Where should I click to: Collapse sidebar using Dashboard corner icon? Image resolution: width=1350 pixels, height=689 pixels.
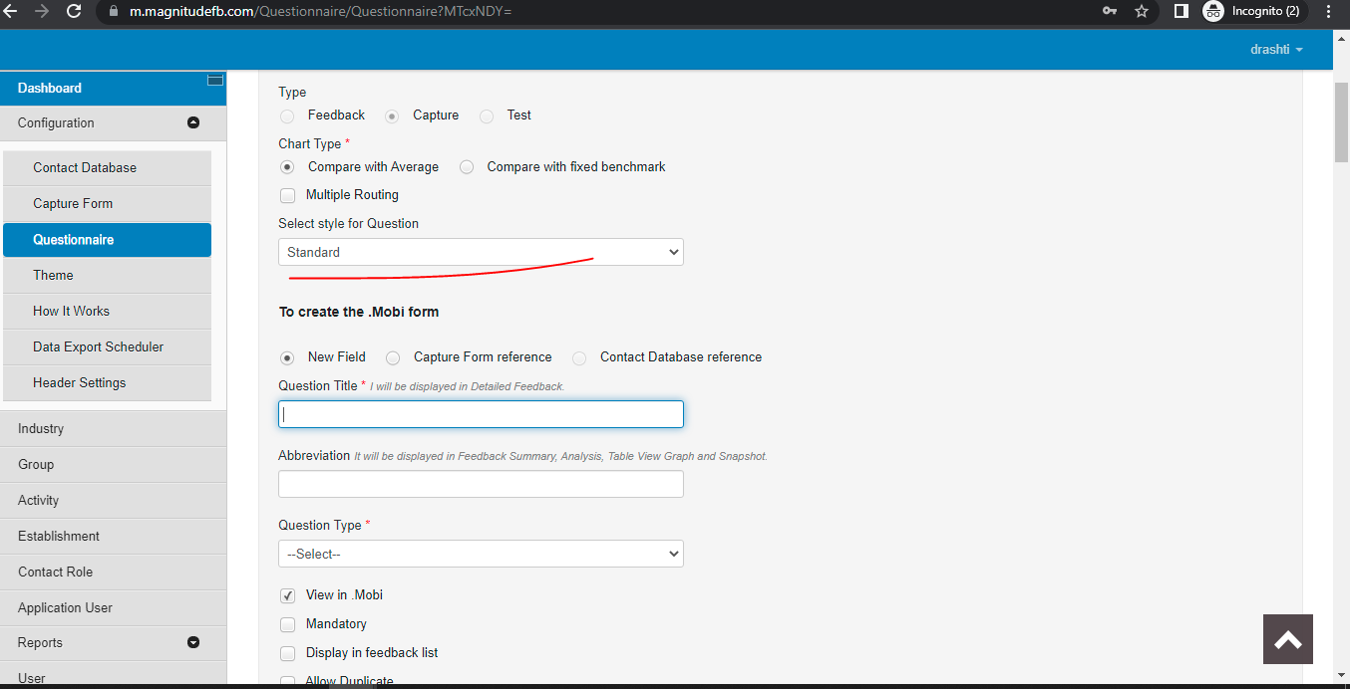(214, 81)
